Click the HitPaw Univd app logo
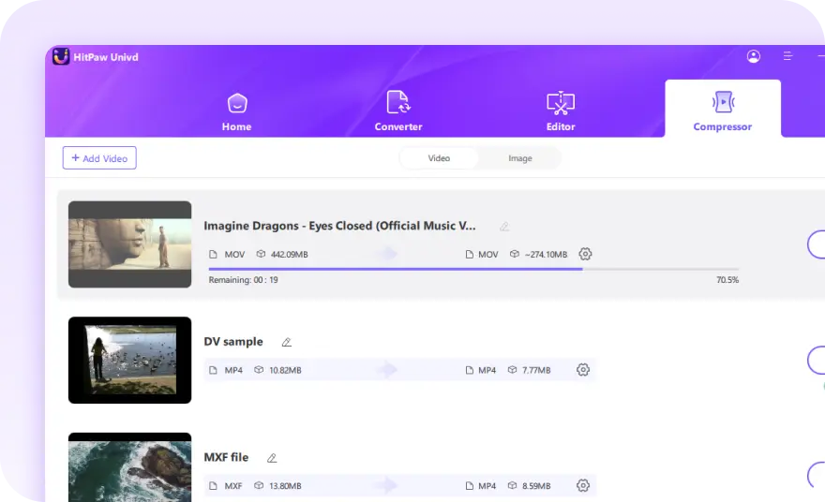825x502 pixels. pos(61,57)
